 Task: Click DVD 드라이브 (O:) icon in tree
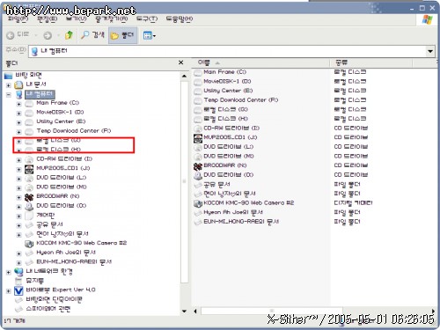pyautogui.click(x=29, y=207)
